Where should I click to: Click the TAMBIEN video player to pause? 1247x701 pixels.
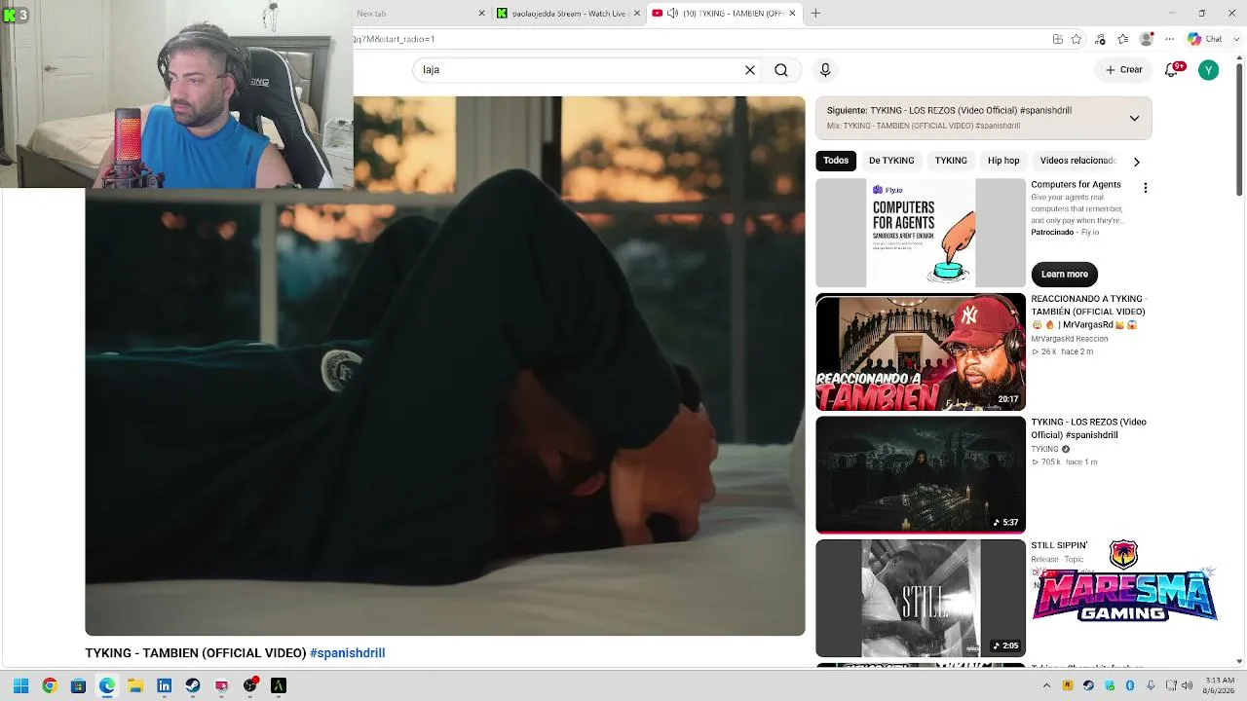[445, 366]
